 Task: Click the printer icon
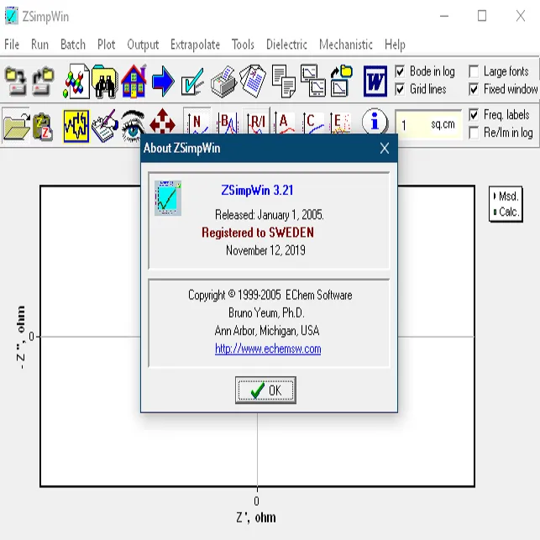pyautogui.click(x=223, y=81)
